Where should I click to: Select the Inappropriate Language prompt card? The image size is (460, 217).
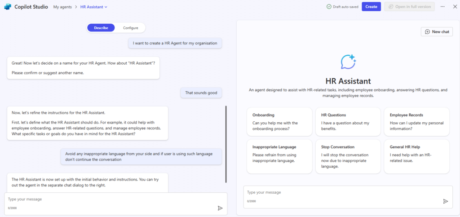[279, 157]
